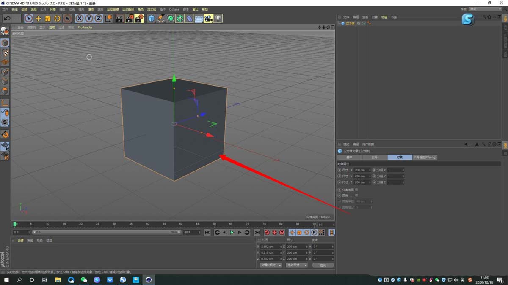Click the green playhead at frame 0
The width and height of the screenshot is (508, 285).
pos(15,224)
